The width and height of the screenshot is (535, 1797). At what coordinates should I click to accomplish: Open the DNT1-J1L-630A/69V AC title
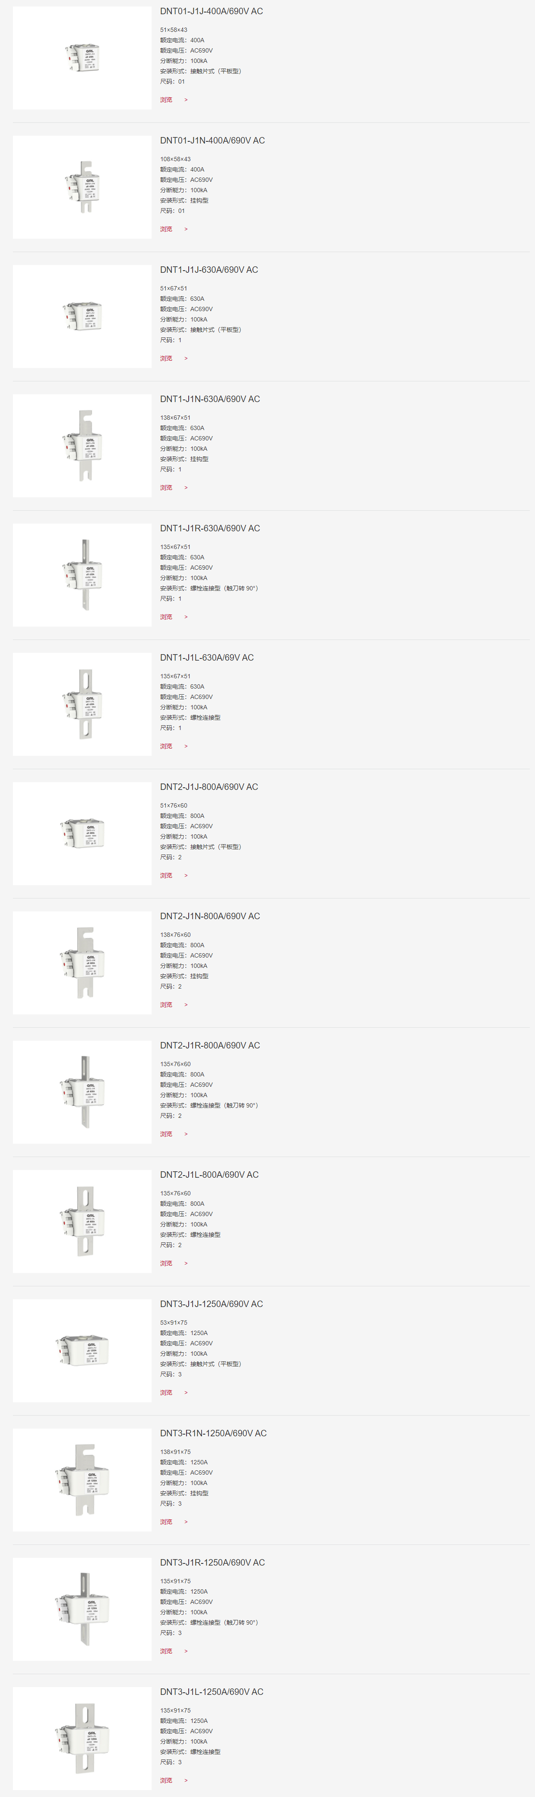click(206, 658)
